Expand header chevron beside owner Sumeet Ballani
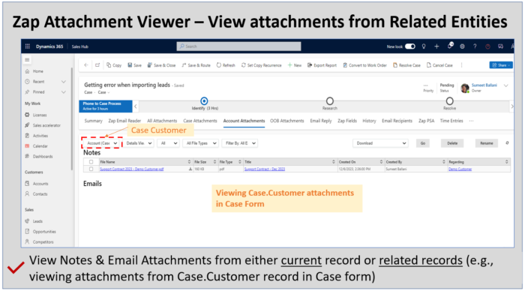 [x=506, y=85]
